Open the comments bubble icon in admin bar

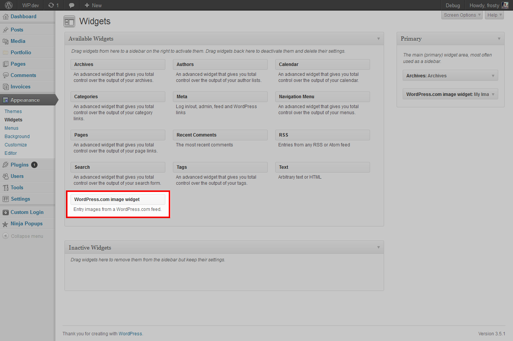click(x=72, y=5)
